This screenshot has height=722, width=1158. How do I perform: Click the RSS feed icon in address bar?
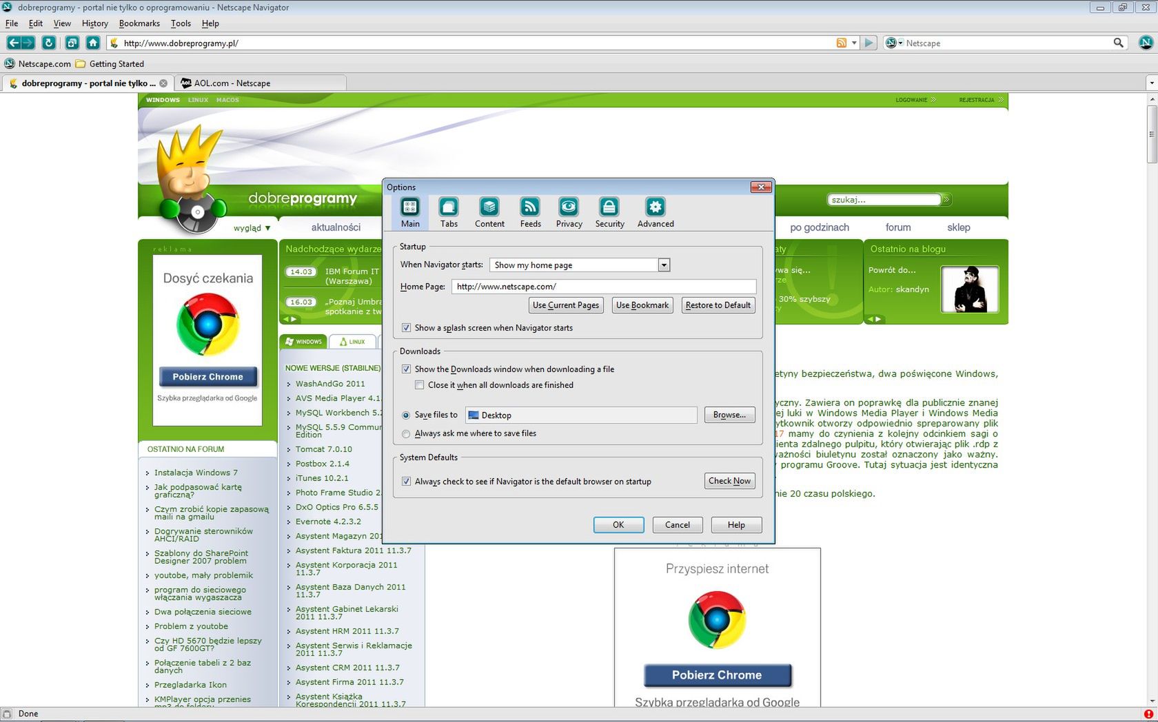tap(841, 43)
